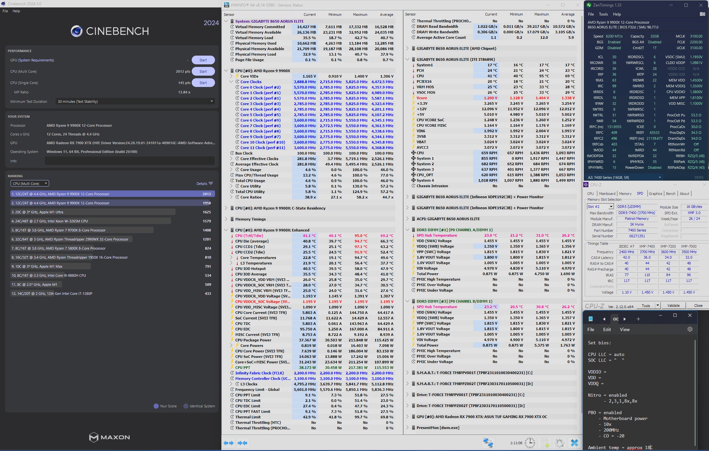Click the Maxon logo
The image size is (709, 451).
point(110,437)
